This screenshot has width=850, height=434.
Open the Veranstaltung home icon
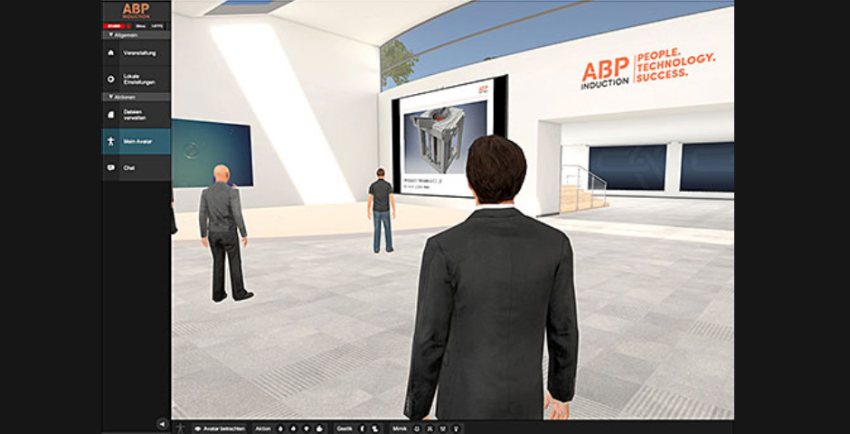click(111, 53)
